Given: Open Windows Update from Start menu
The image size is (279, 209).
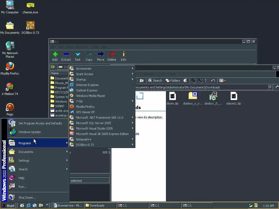Looking at the screenshot, I should point(38,132).
